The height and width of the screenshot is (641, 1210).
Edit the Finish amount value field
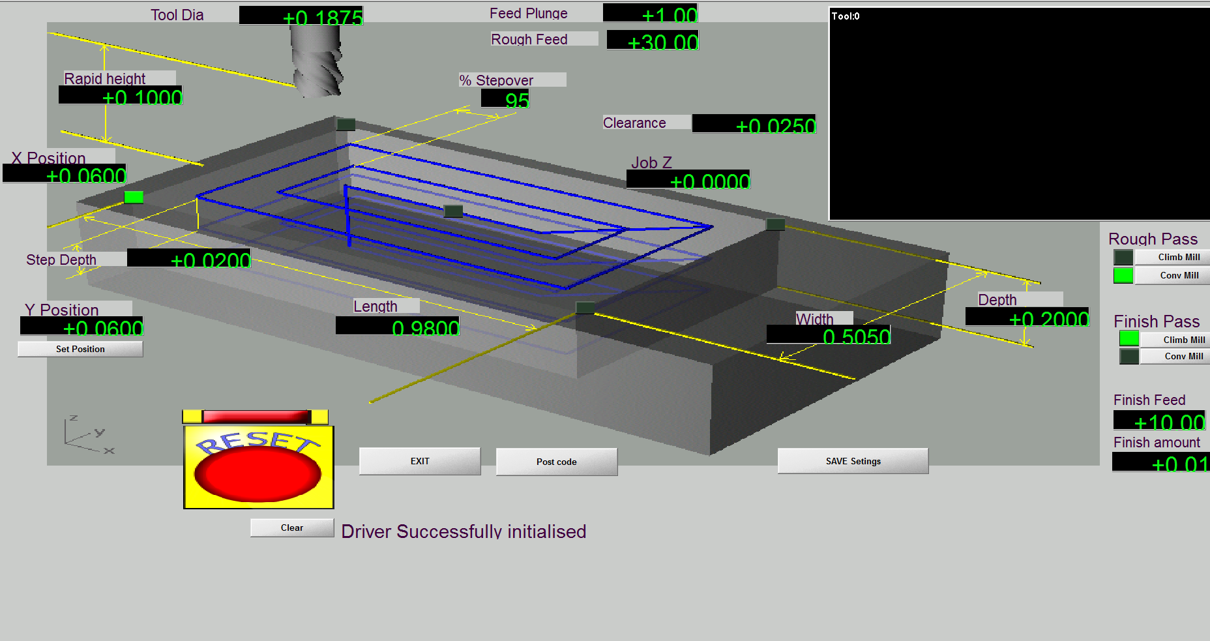click(x=1161, y=462)
